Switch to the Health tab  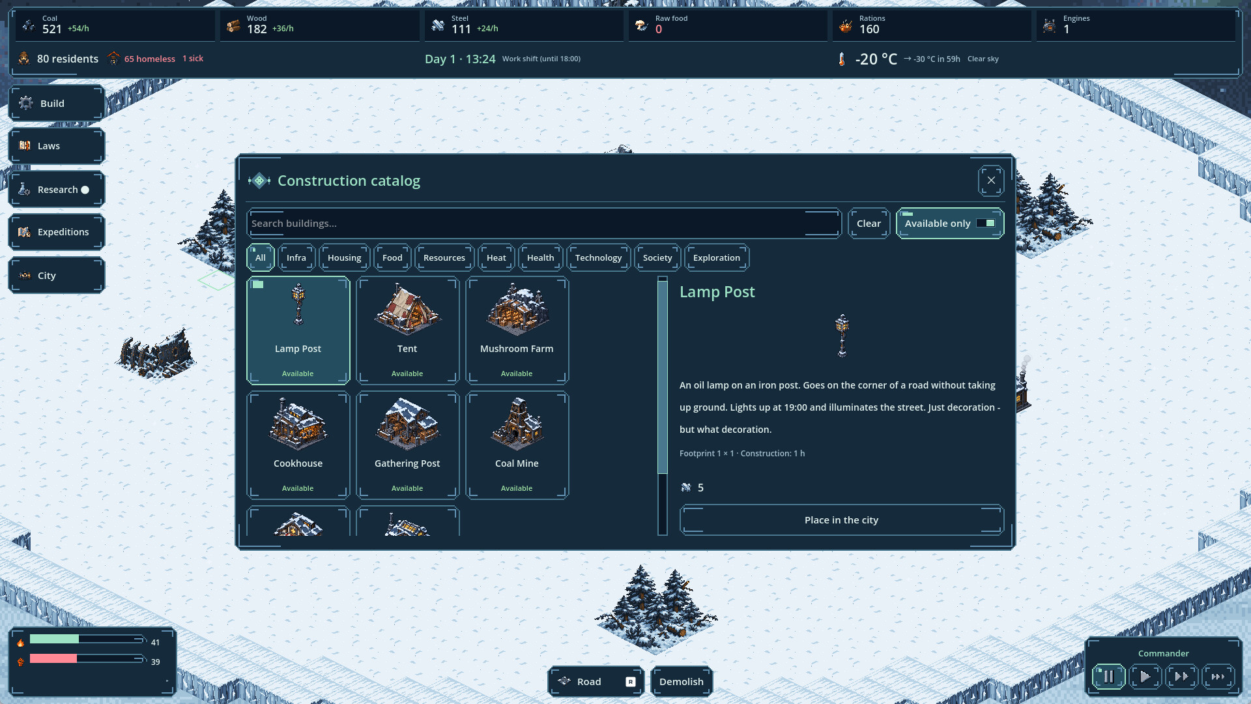[541, 257]
